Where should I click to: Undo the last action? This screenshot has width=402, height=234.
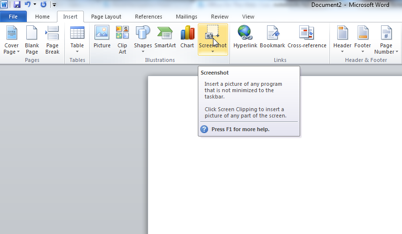tap(28, 4)
